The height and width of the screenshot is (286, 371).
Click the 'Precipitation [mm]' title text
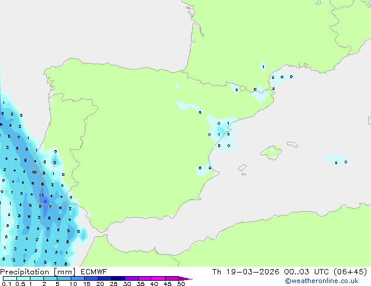click(37, 272)
